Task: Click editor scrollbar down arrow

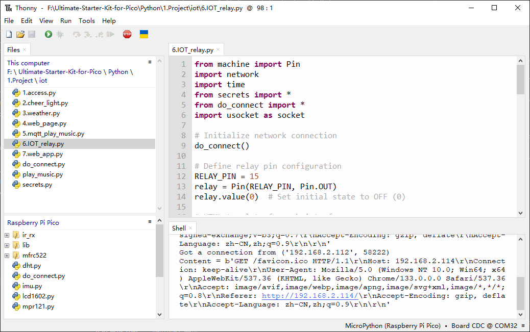Action: click(x=520, y=213)
